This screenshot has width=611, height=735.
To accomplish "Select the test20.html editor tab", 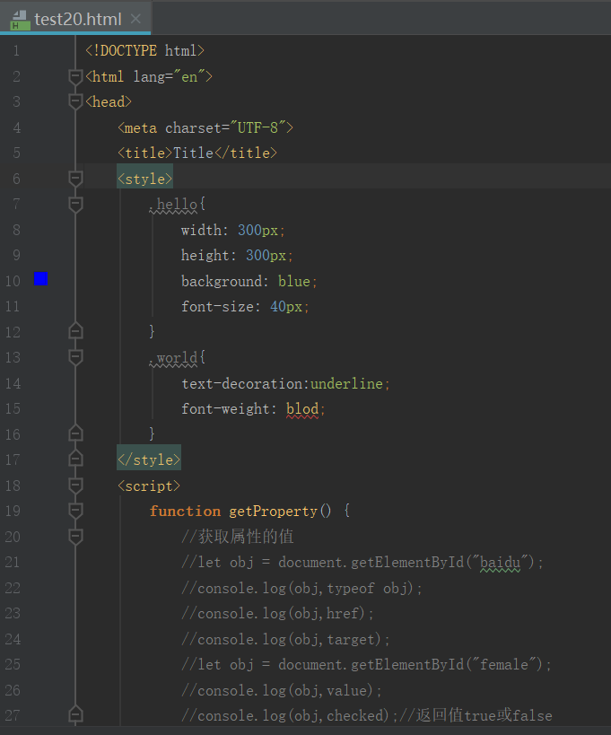I will click(75, 19).
